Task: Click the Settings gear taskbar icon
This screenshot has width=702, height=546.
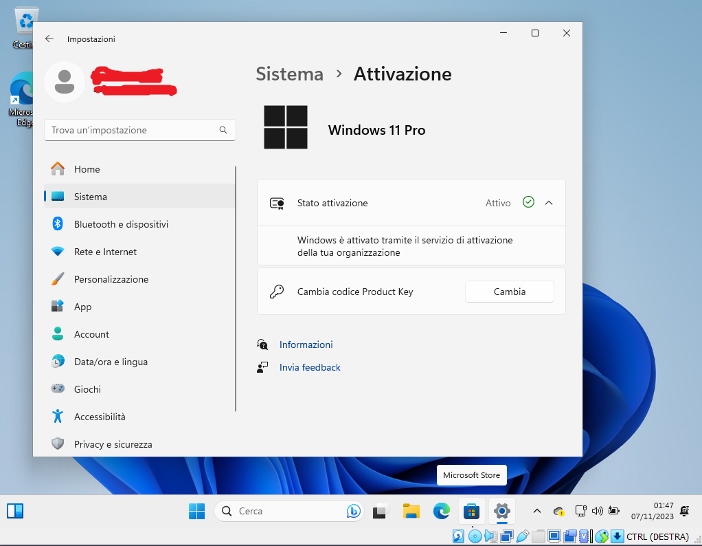Action: tap(502, 511)
